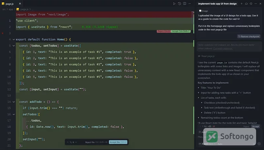Close the page.js editor tab
264x150 pixels.
20,4
